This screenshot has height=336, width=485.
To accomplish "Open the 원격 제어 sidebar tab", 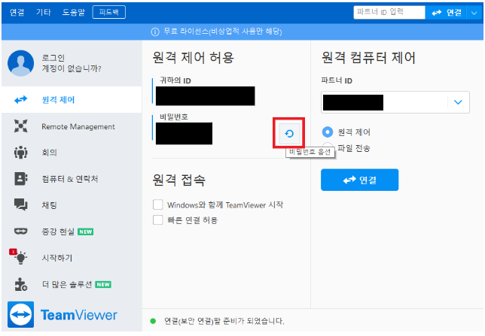I will tap(72, 100).
